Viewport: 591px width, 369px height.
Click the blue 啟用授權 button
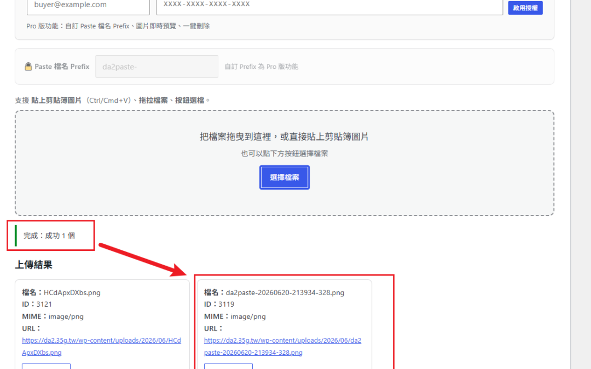pyautogui.click(x=525, y=8)
